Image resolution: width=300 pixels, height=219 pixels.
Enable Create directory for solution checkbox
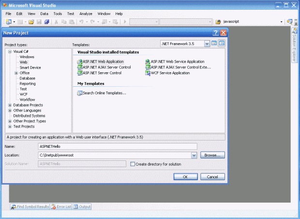tap(133, 164)
